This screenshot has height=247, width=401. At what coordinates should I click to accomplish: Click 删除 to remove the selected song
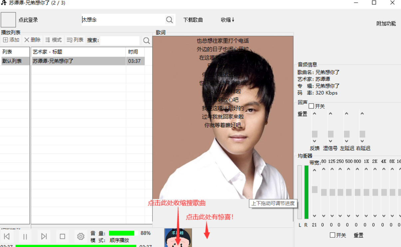(33, 40)
